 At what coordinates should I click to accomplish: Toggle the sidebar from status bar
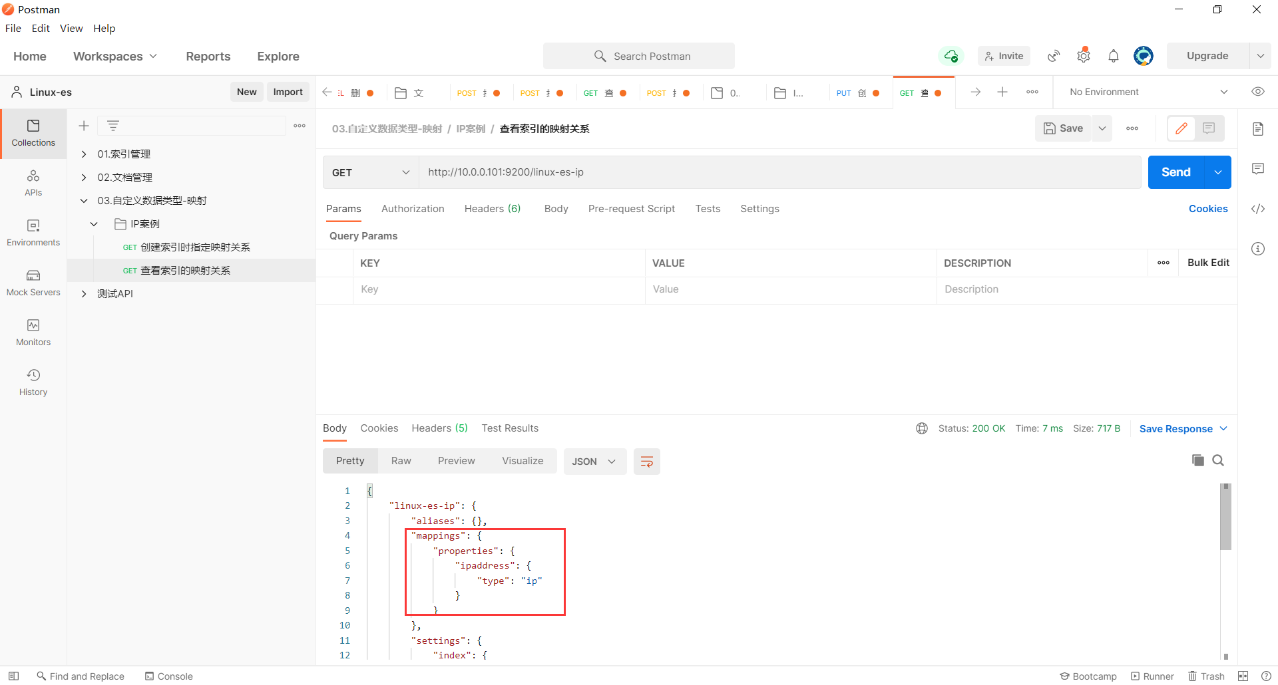13,676
